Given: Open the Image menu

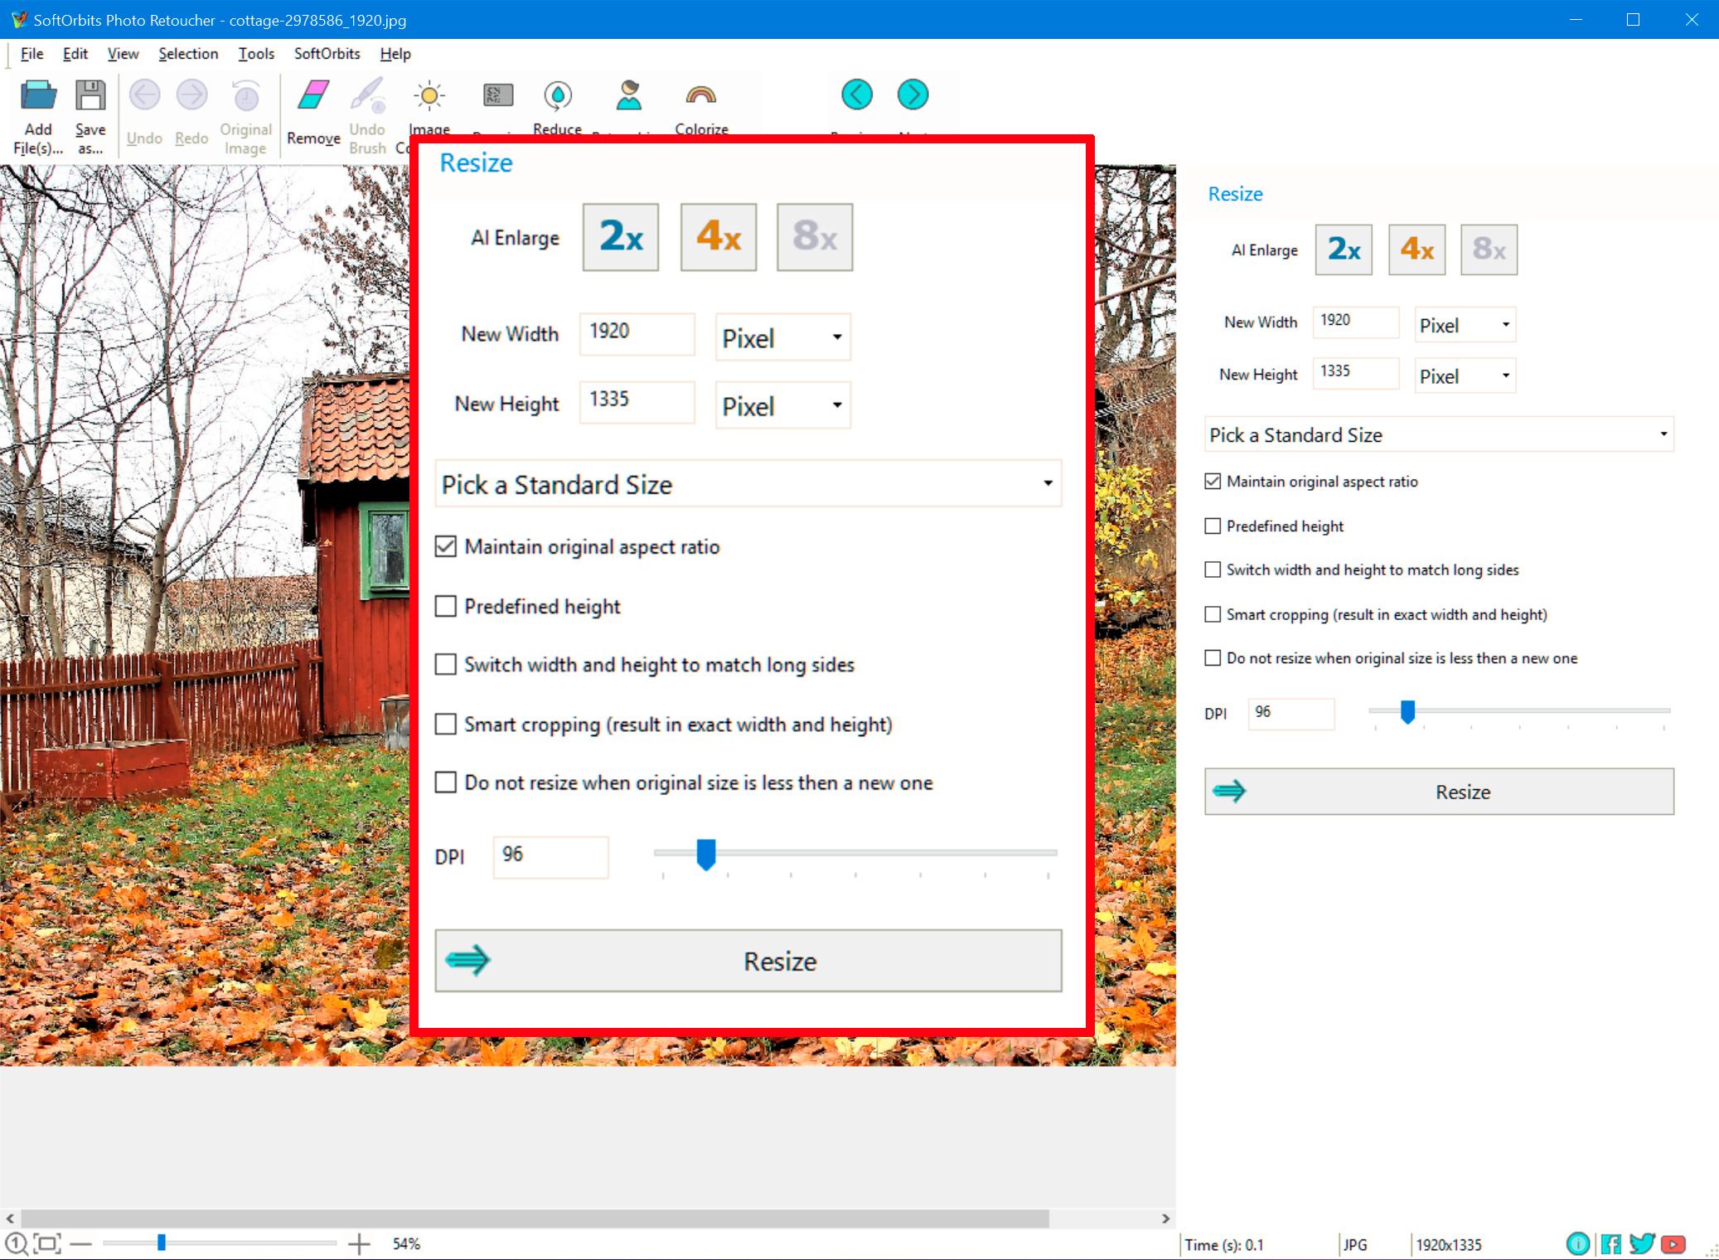Looking at the screenshot, I should pyautogui.click(x=429, y=114).
